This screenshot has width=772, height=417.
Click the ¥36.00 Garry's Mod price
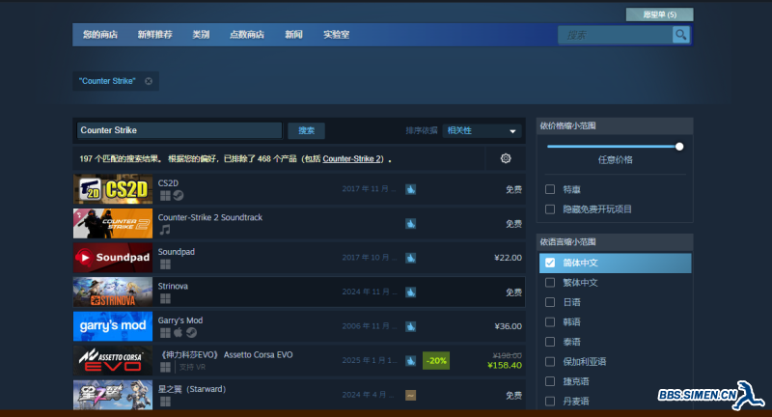pyautogui.click(x=509, y=326)
